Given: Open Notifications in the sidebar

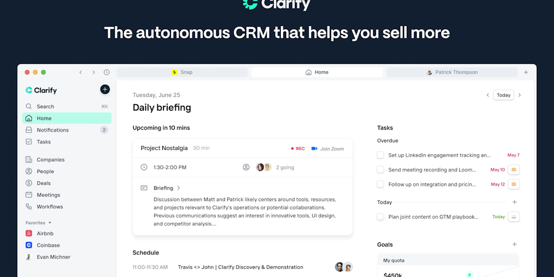Looking at the screenshot, I should pyautogui.click(x=67, y=130).
